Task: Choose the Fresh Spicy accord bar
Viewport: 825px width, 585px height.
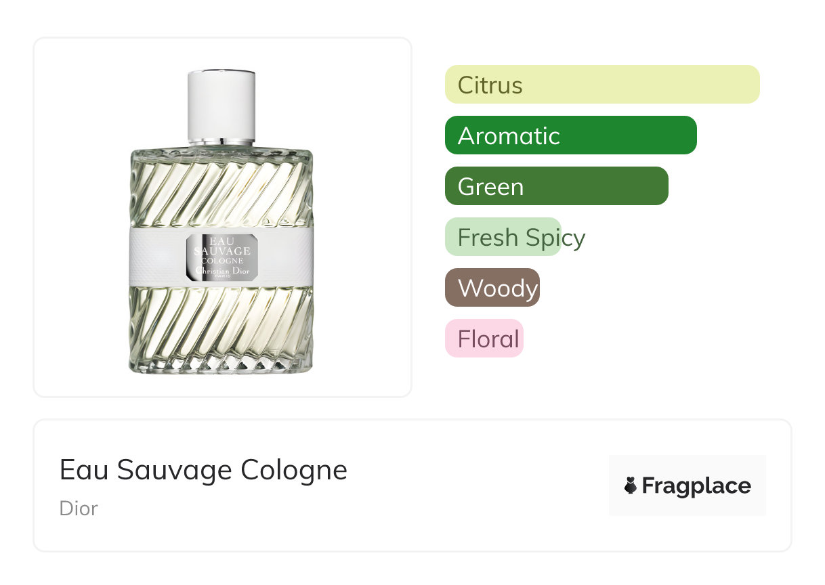Action: (x=503, y=237)
